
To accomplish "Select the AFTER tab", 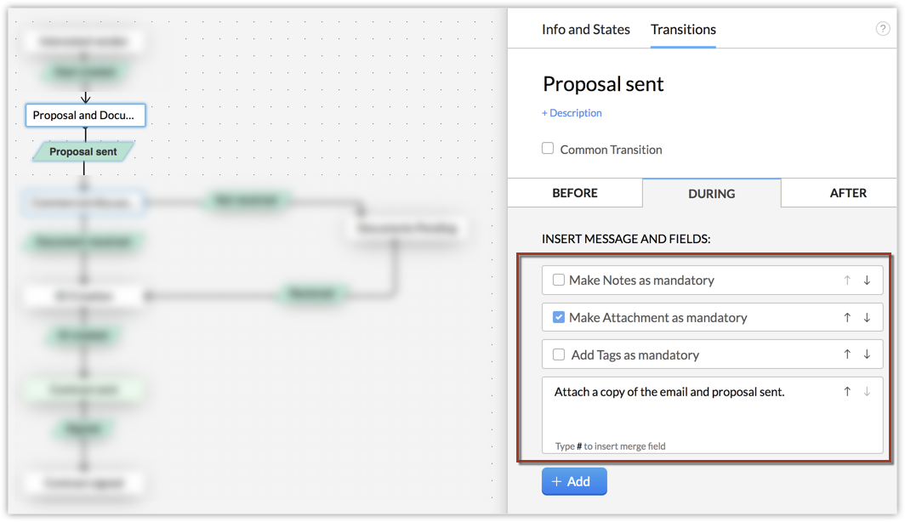I will click(848, 193).
